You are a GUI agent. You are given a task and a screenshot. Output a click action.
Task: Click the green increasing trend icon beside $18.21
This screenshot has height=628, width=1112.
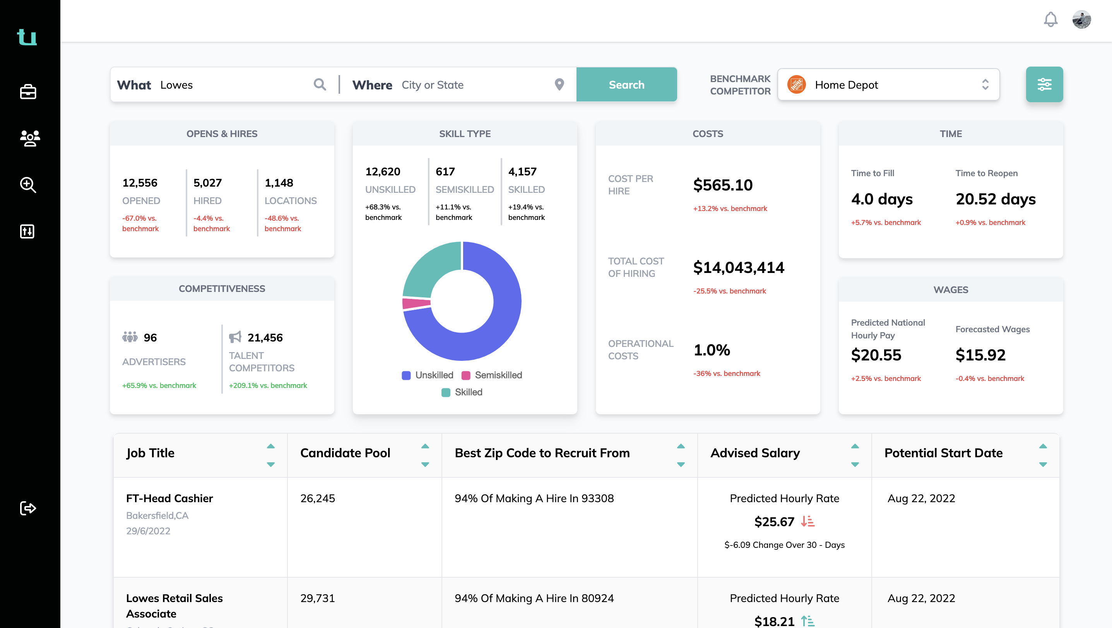[x=807, y=621]
